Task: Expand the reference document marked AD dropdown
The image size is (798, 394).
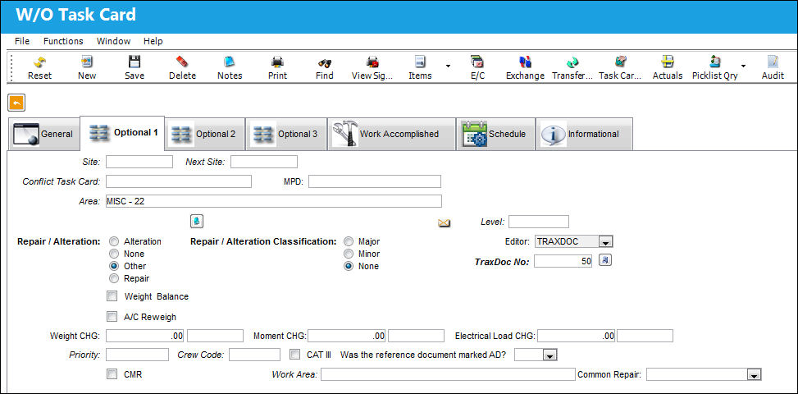Action: pos(550,355)
